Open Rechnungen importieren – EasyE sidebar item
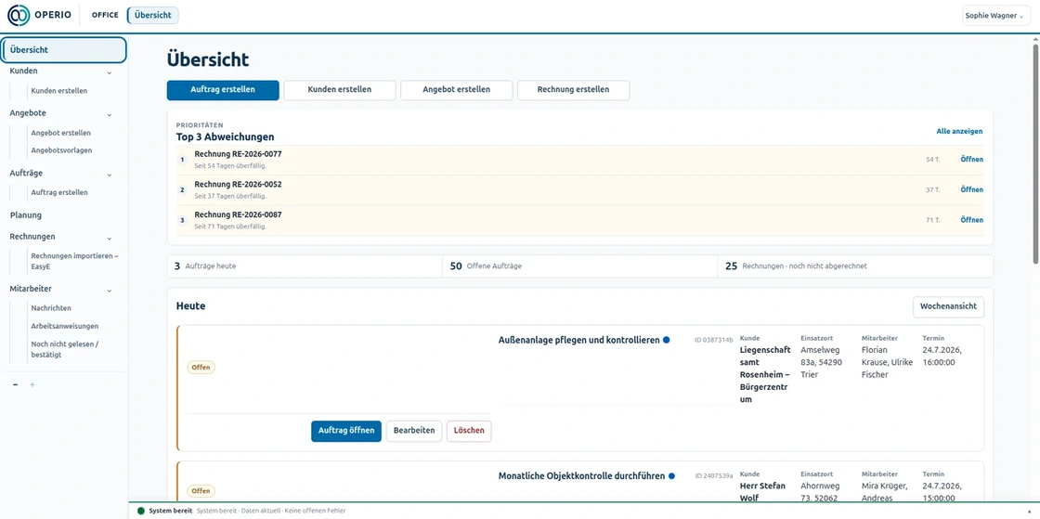The image size is (1040, 519). tap(74, 261)
